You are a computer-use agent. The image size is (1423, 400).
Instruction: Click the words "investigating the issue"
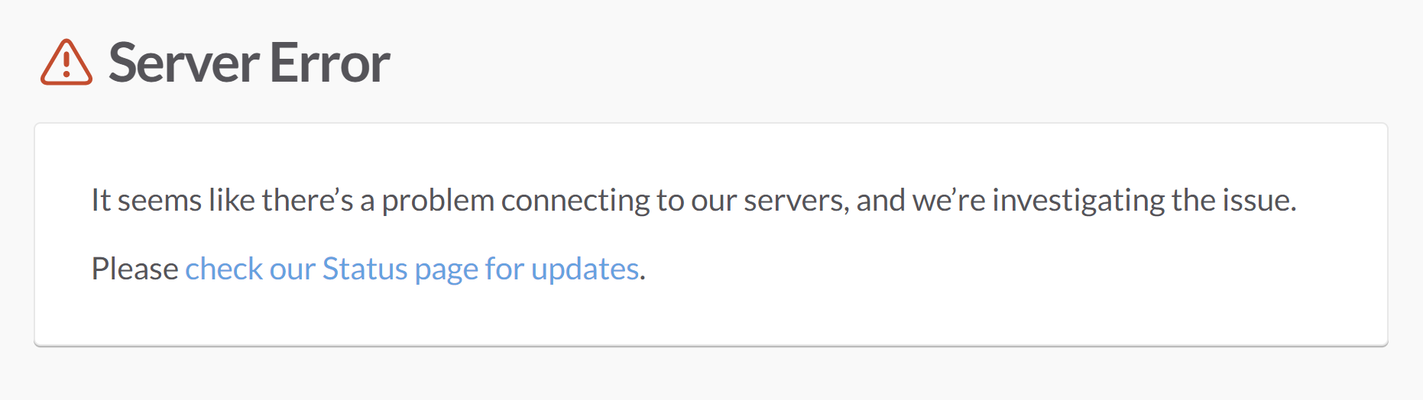(x=1143, y=200)
